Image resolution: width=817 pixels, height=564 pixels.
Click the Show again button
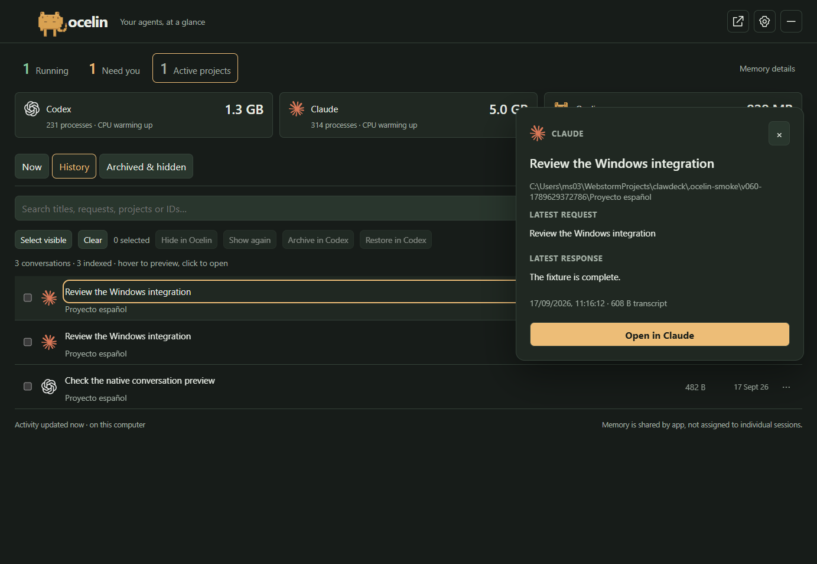click(250, 239)
